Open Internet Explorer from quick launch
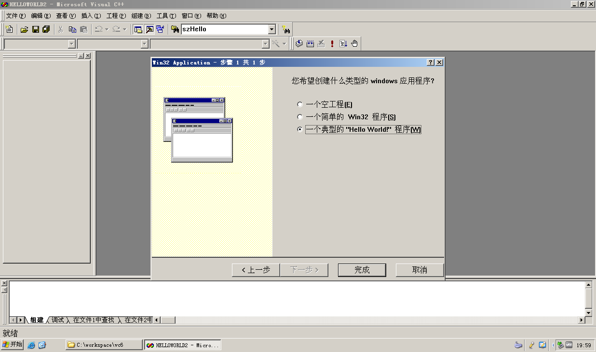 [x=31, y=345]
